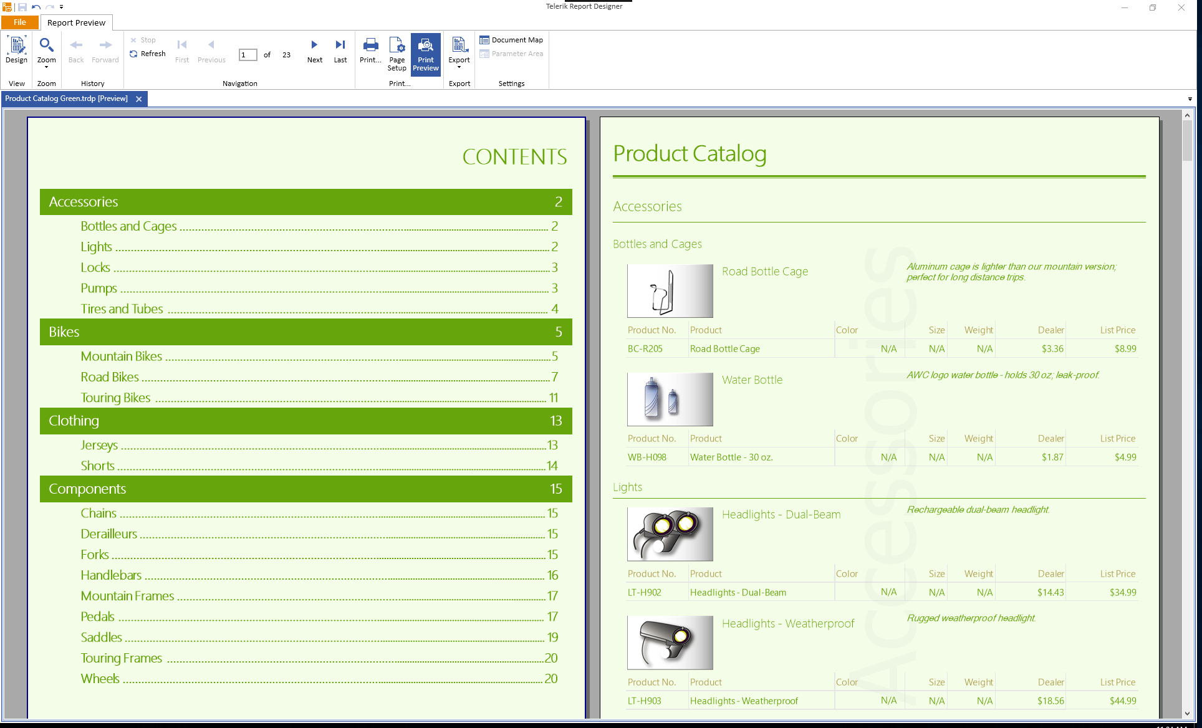This screenshot has width=1202, height=728.
Task: Select the Report Preview ribbon tab
Action: pyautogui.click(x=76, y=22)
